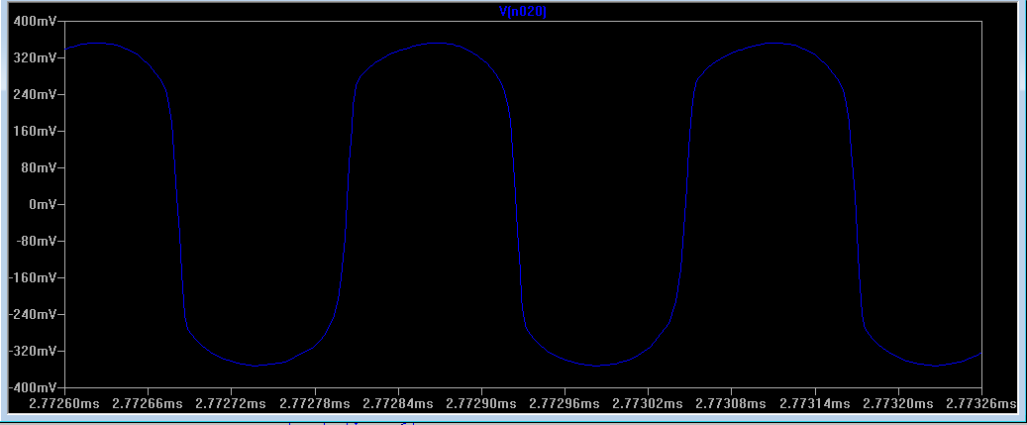
Task: Click the 2.77284ms time axis label
Action: [397, 404]
